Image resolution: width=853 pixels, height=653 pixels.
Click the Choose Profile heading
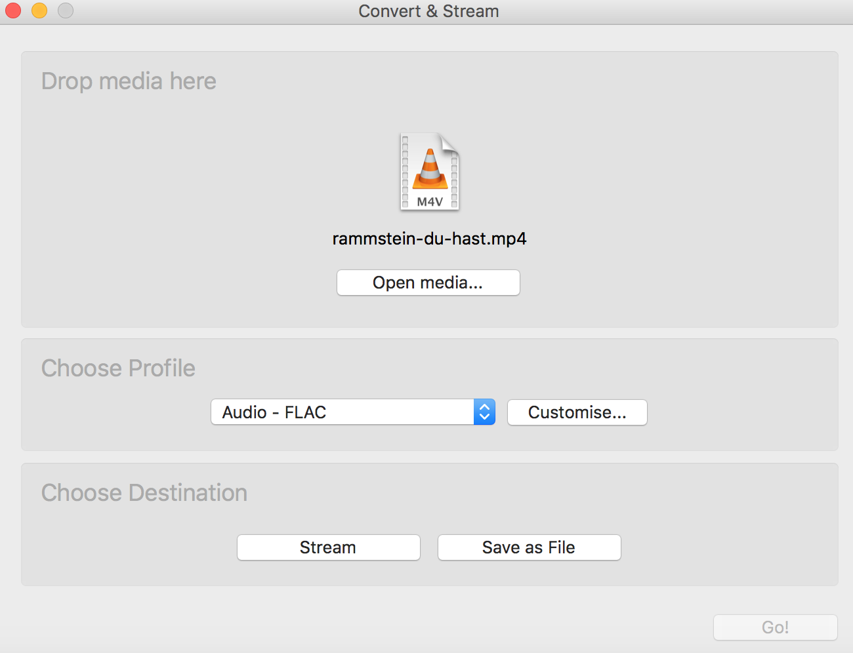pyautogui.click(x=118, y=368)
